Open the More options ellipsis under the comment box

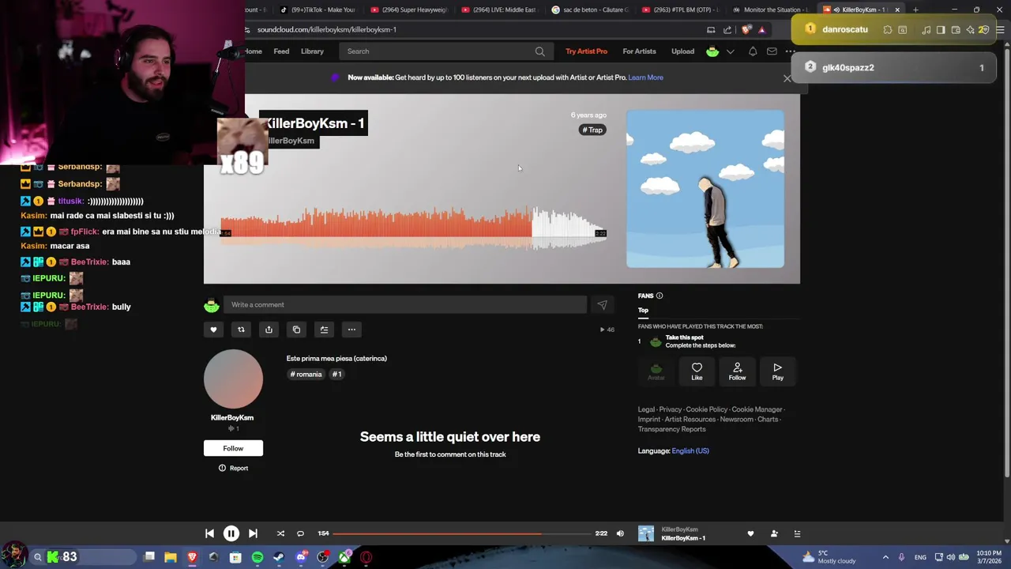click(351, 330)
